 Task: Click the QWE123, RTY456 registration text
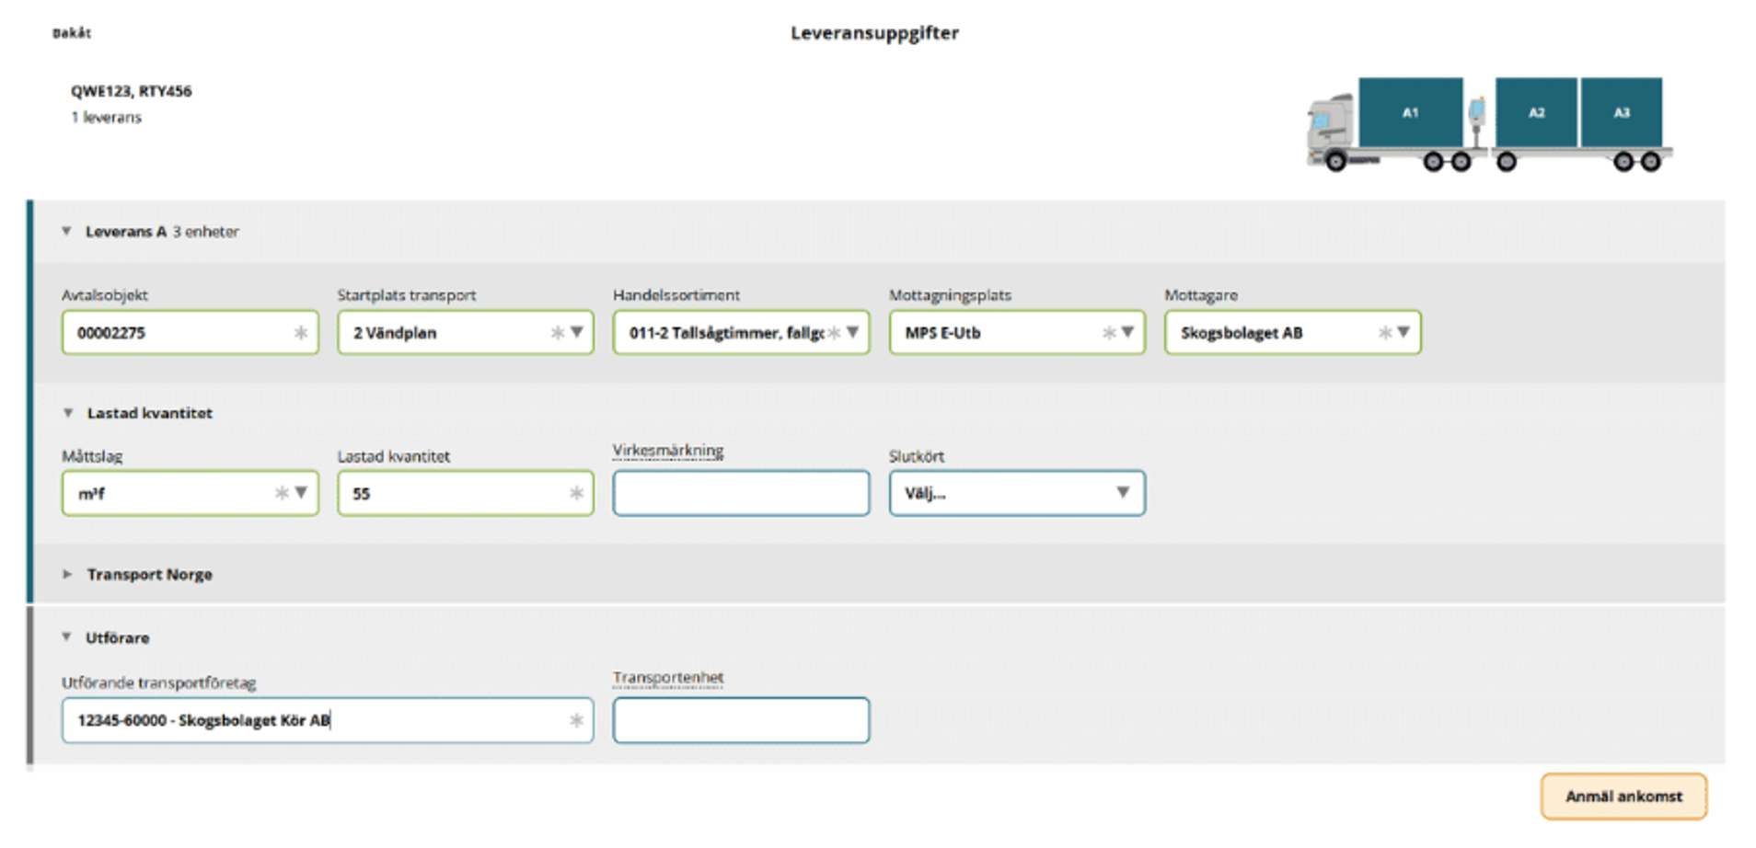click(x=132, y=91)
